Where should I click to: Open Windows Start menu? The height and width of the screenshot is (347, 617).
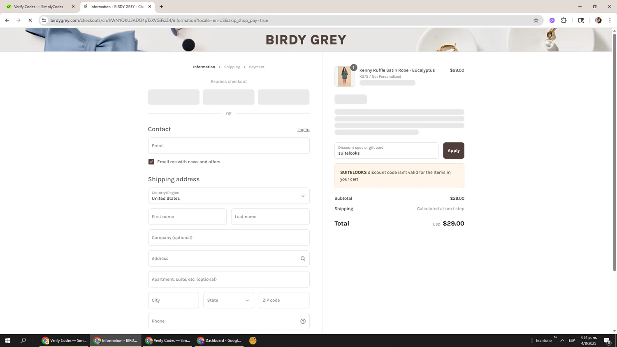tap(7, 340)
